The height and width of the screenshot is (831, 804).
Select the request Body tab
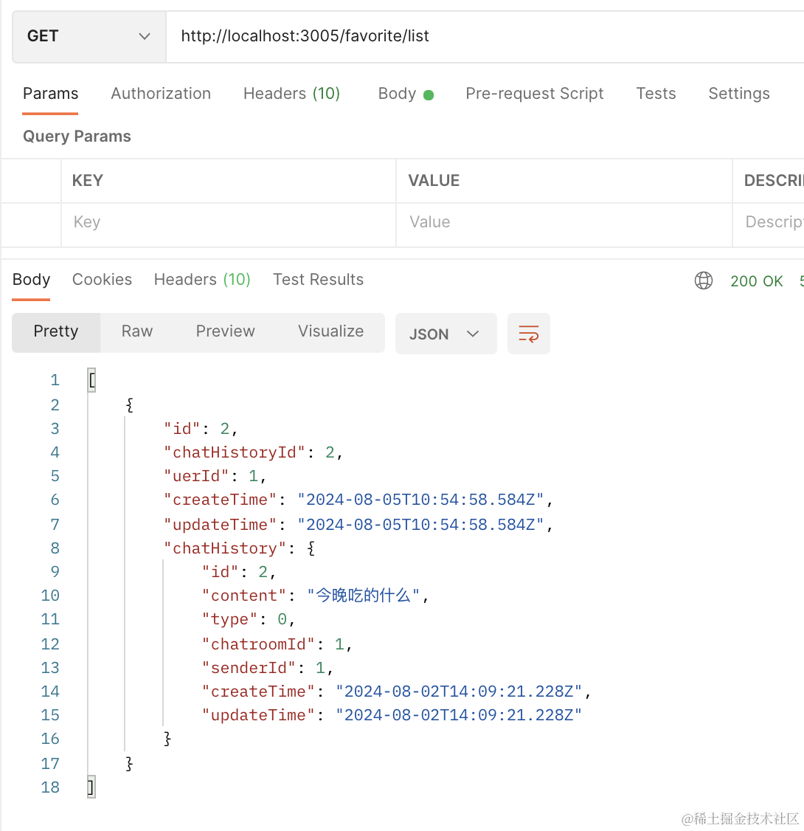click(405, 94)
